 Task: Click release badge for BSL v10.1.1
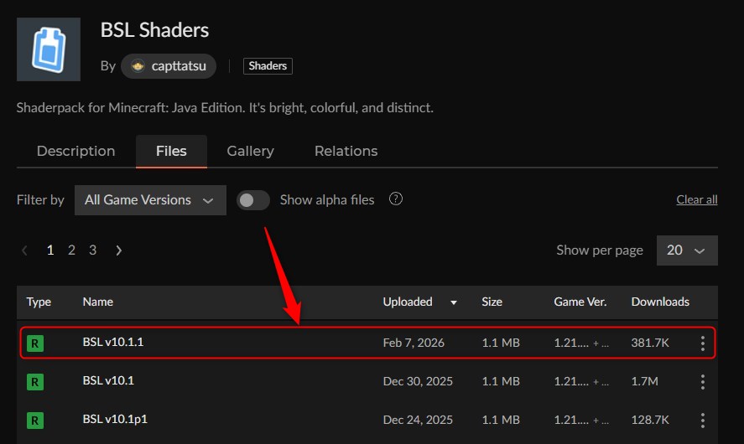35,343
